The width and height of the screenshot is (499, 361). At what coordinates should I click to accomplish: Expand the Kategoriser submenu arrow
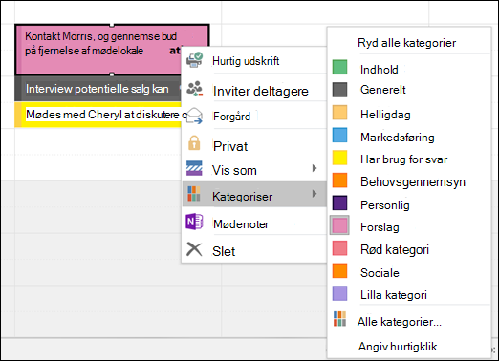[315, 194]
